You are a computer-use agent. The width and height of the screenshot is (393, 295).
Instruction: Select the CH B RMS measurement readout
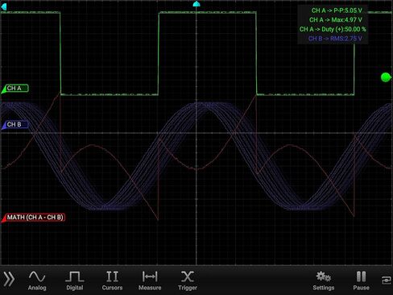335,39
